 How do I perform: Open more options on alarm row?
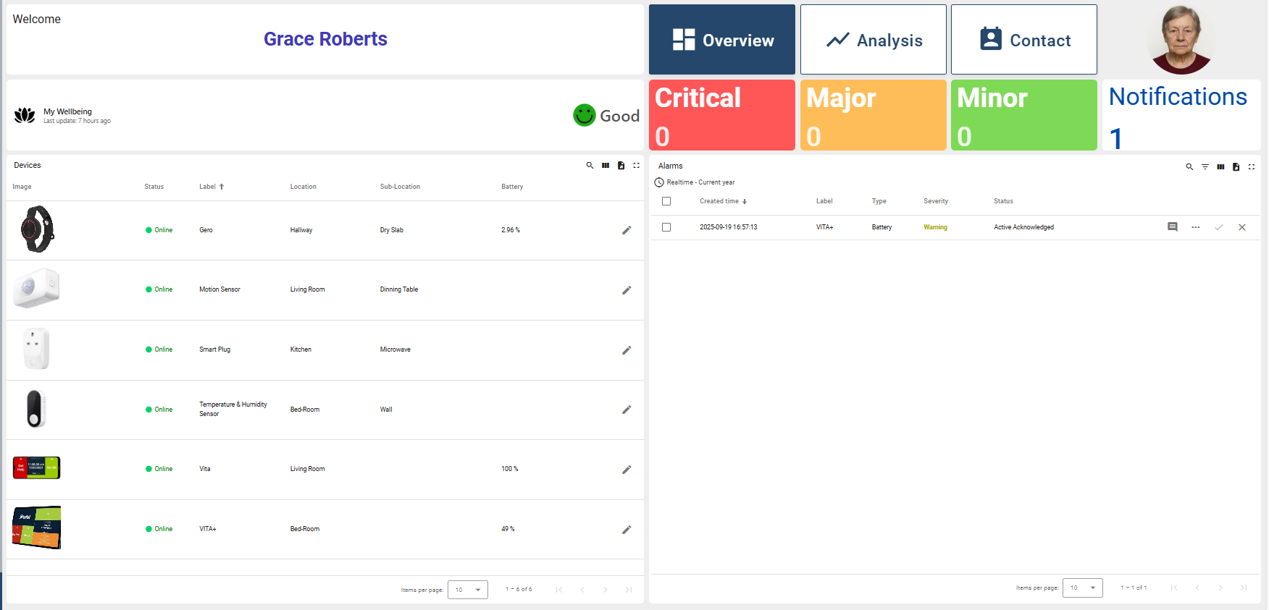[1195, 227]
